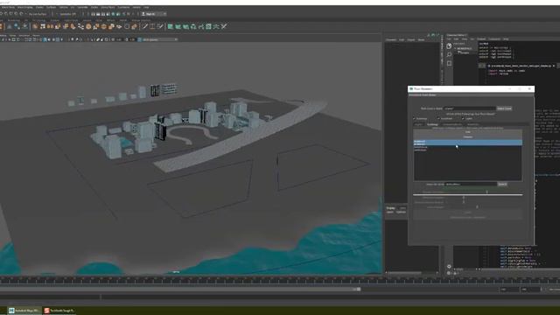Click the red application icon in the taskbar

tap(46, 311)
